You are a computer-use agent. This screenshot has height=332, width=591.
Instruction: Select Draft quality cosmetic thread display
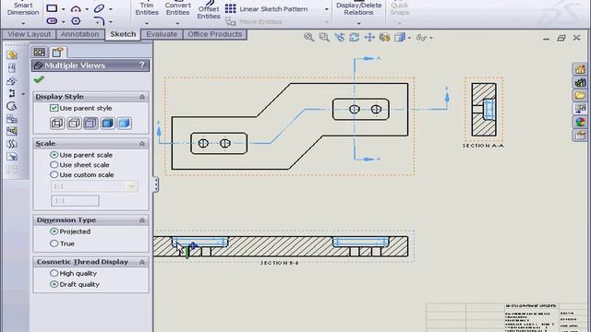point(54,284)
